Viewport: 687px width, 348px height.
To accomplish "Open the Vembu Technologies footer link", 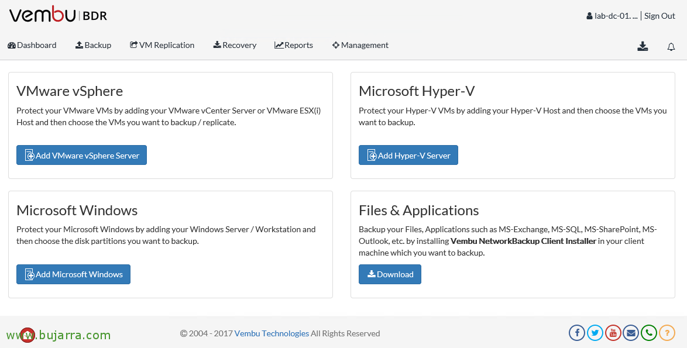I will point(272,333).
